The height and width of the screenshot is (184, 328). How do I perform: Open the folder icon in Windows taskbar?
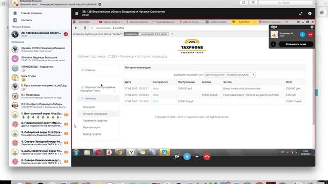point(87,152)
